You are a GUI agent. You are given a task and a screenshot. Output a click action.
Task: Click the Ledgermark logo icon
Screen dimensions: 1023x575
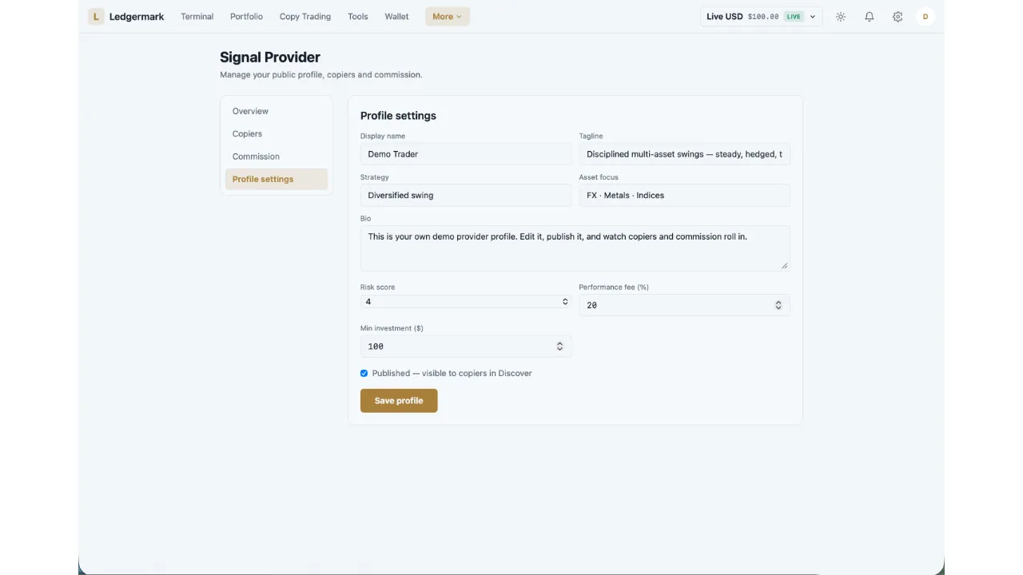tap(96, 16)
